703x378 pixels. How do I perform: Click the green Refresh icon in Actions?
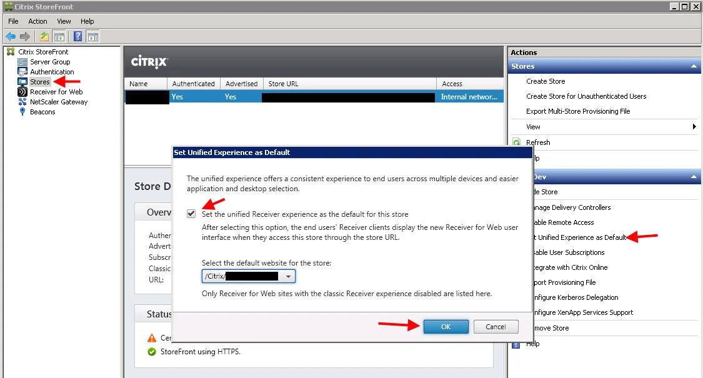click(x=517, y=142)
